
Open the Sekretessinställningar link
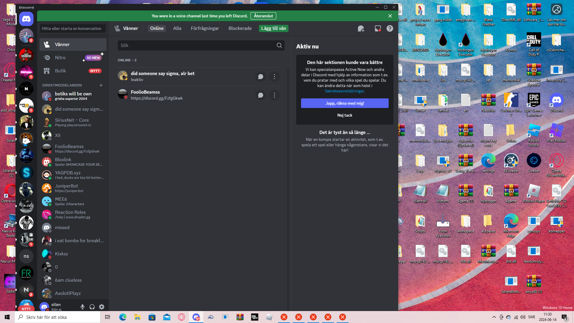pos(344,91)
